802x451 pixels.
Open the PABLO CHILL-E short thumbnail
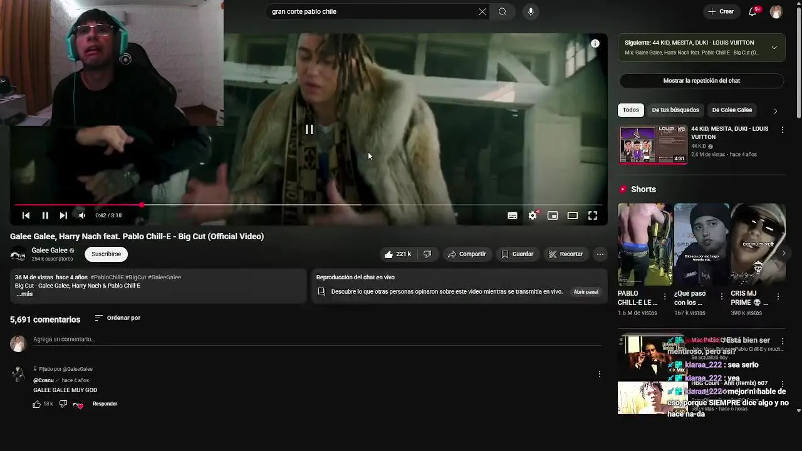pyautogui.click(x=645, y=244)
